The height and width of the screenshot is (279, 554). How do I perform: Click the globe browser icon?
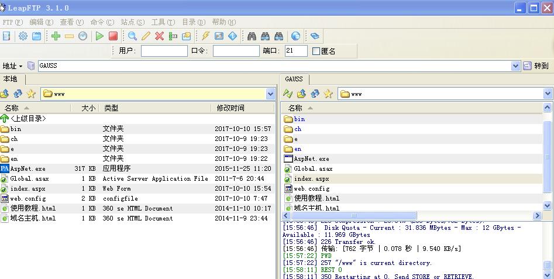(296, 36)
